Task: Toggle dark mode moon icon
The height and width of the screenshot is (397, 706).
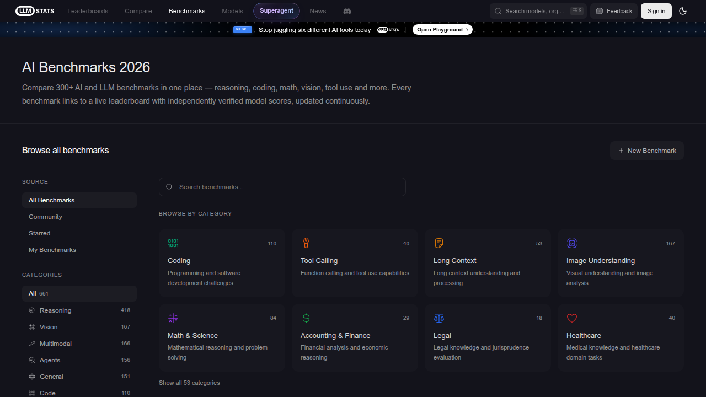Action: 683,11
